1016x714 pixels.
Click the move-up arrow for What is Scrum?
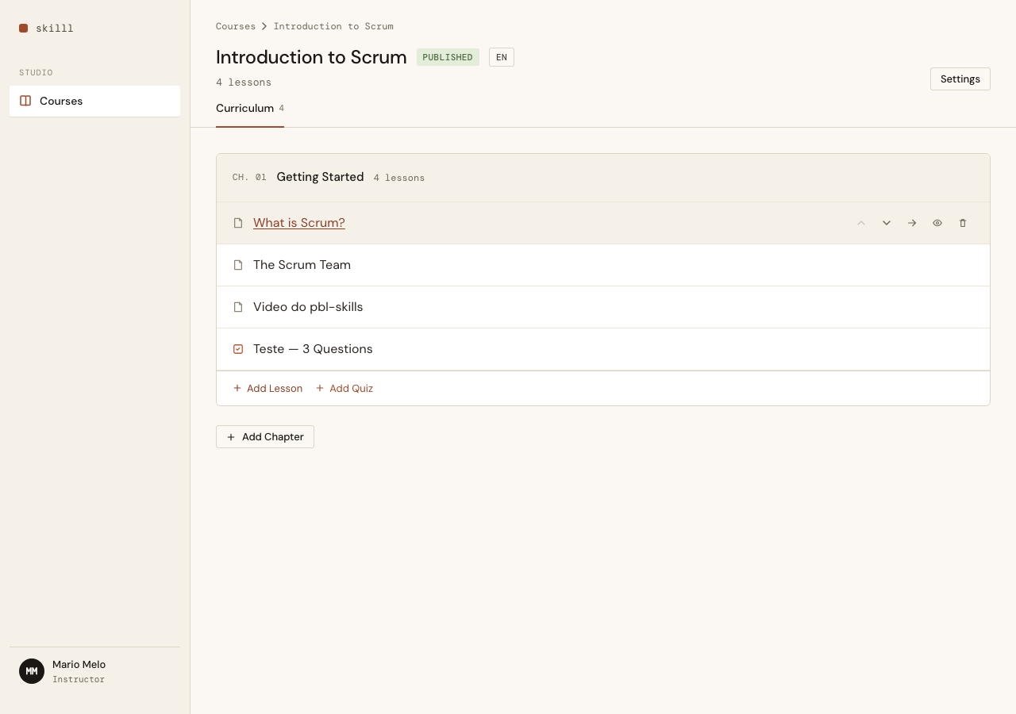pyautogui.click(x=861, y=223)
